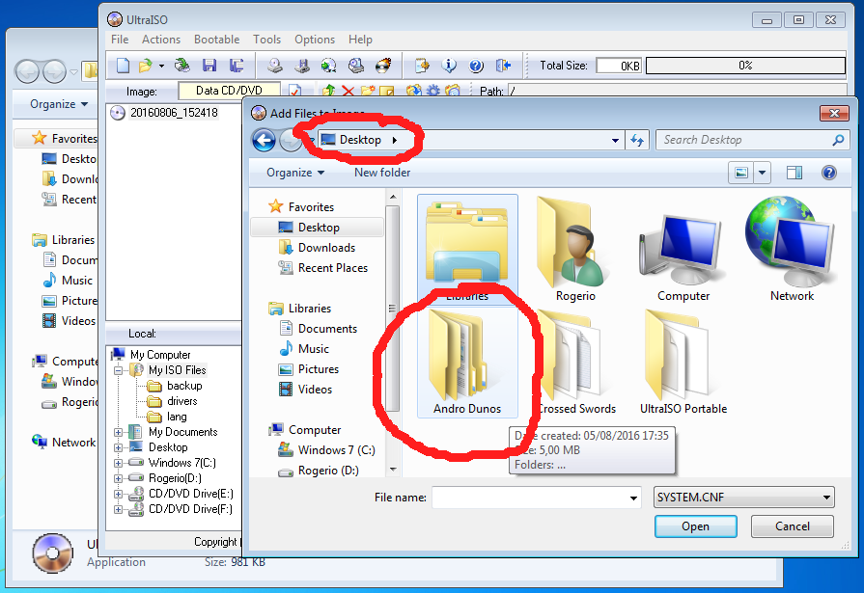Open the Organize dropdown in Add Files dialog
This screenshot has height=593, width=864.
point(295,173)
